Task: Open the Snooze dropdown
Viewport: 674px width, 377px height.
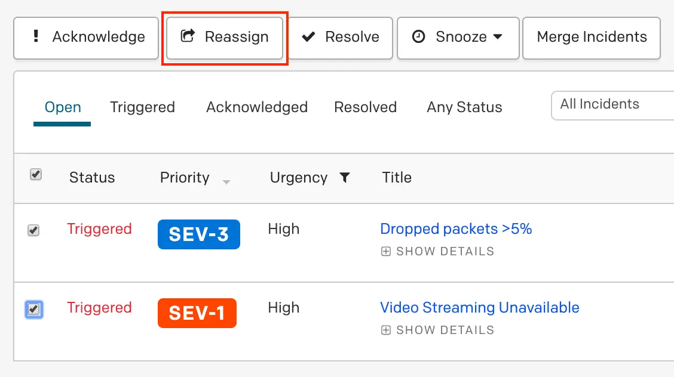Action: [x=458, y=38]
